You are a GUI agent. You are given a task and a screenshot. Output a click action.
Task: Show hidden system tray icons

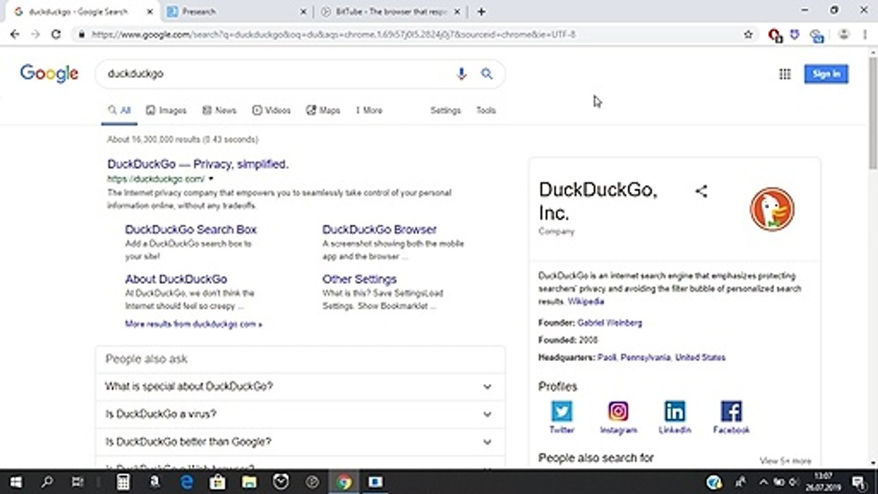click(x=764, y=482)
